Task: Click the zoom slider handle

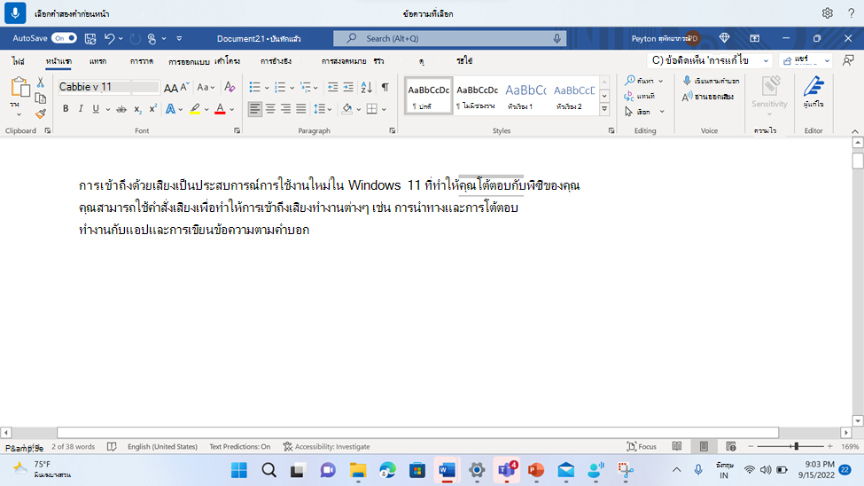Action: tap(796, 446)
